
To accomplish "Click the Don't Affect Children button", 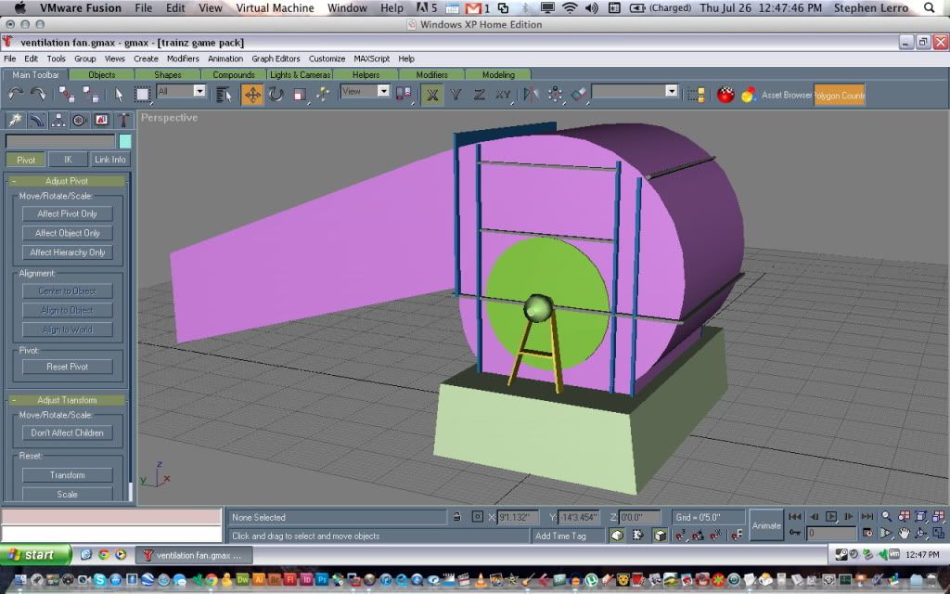I will 67,433.
